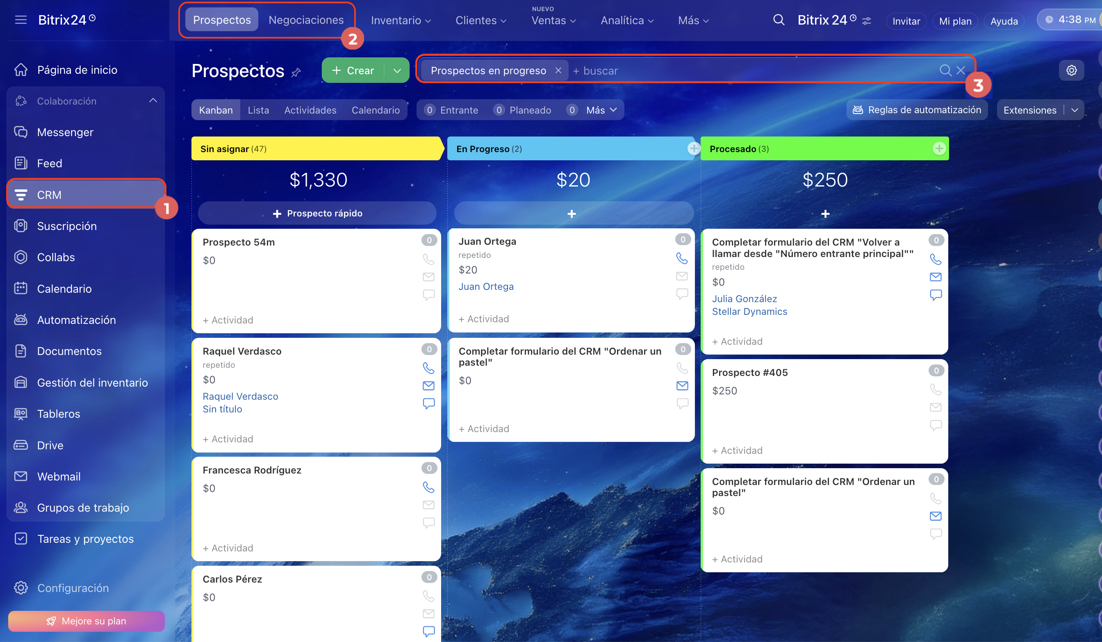Click the email icon on Raquel Verdasco card
Image resolution: width=1102 pixels, height=642 pixels.
point(428,386)
